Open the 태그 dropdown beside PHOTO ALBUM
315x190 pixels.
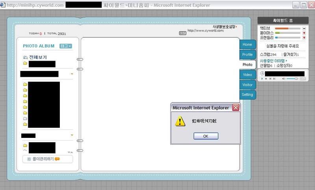pyautogui.click(x=66, y=46)
